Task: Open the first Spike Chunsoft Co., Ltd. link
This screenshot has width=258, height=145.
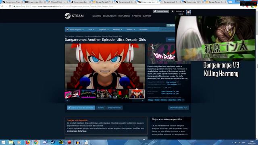Action: click(170, 91)
